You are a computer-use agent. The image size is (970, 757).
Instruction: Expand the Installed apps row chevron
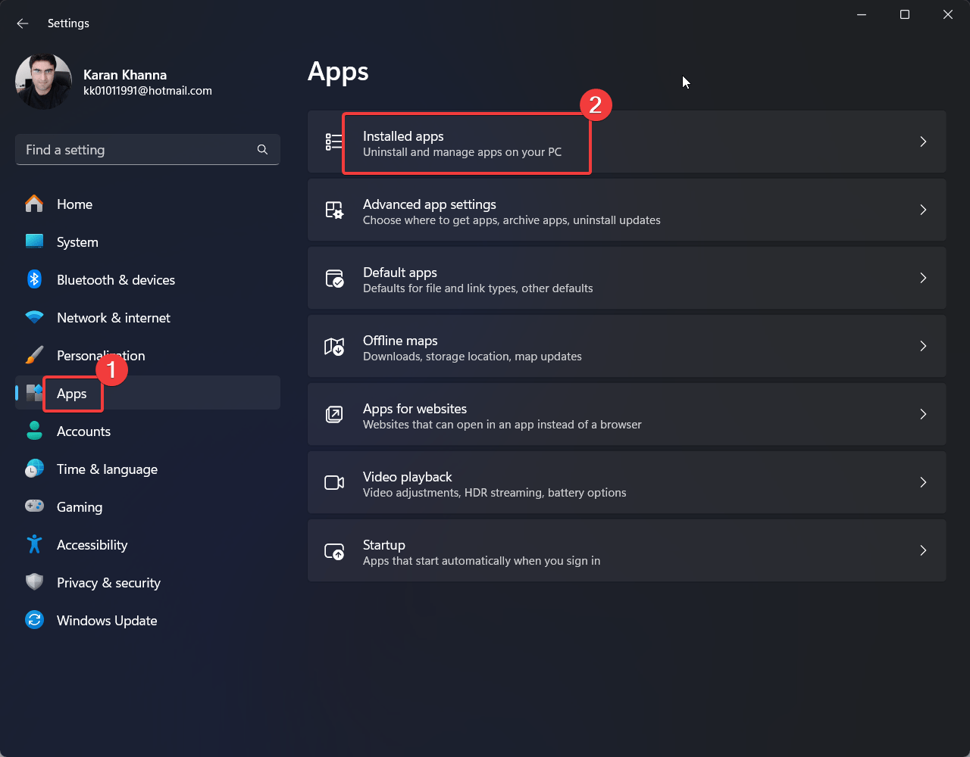tap(923, 142)
